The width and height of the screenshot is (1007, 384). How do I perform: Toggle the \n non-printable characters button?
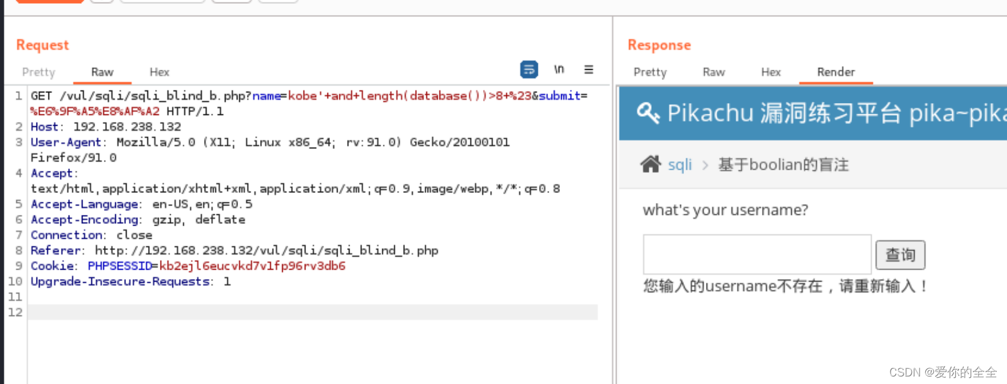[559, 69]
